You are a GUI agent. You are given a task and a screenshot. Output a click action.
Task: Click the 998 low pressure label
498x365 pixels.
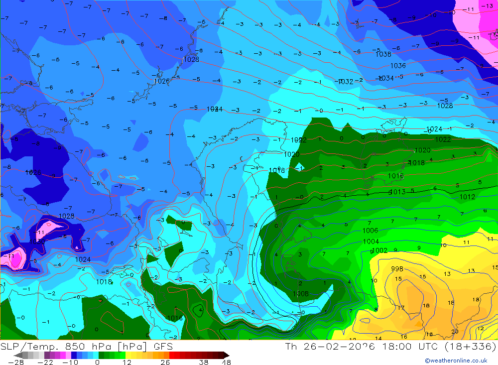tap(397, 269)
